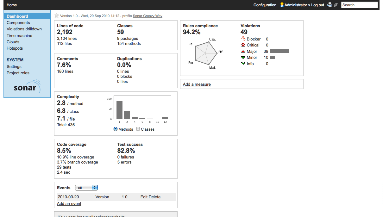Click the Major violations gray bar
Image resolution: width=383 pixels, height=217 pixels.
(x=279, y=51)
